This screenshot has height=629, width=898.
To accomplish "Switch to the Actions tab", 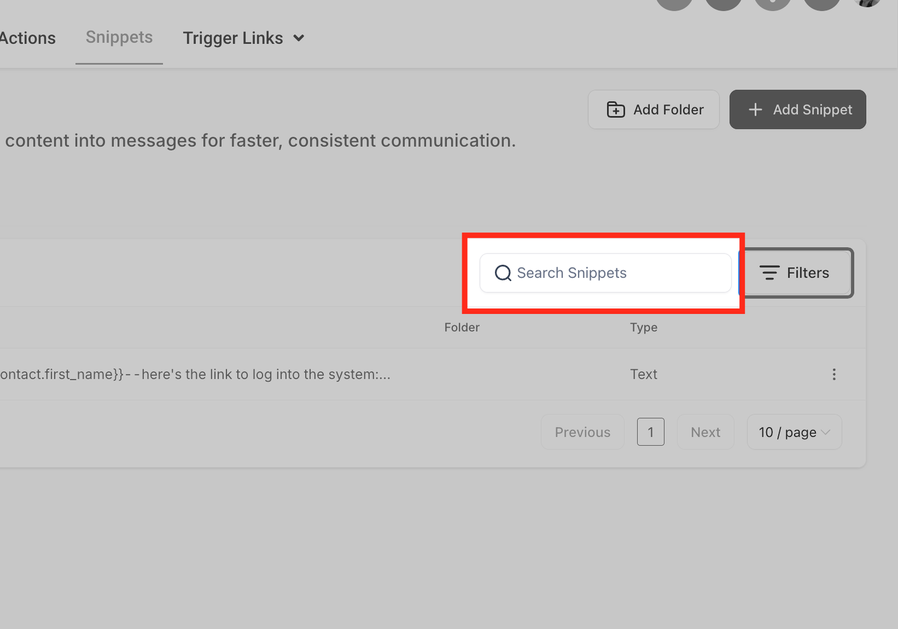I will point(28,38).
